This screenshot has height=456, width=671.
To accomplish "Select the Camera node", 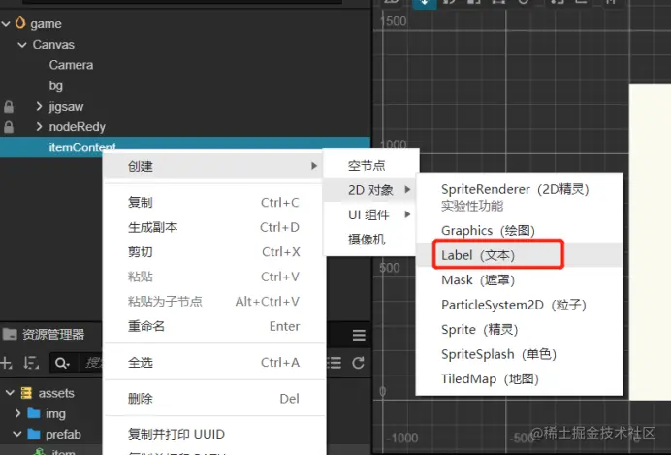I will (x=71, y=65).
